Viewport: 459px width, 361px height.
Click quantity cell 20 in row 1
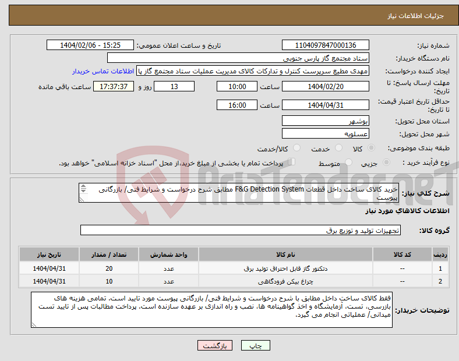click(109, 268)
